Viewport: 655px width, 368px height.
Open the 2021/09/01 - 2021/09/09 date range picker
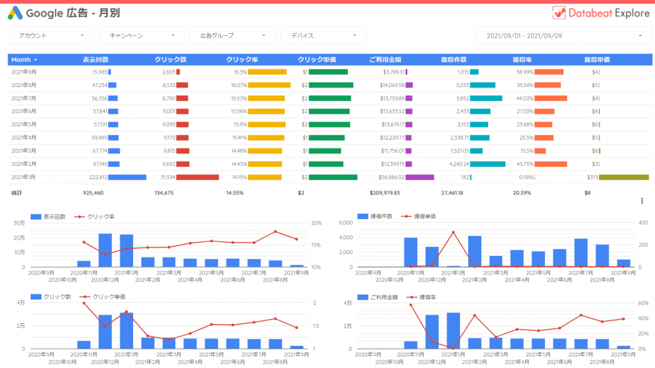(562, 36)
